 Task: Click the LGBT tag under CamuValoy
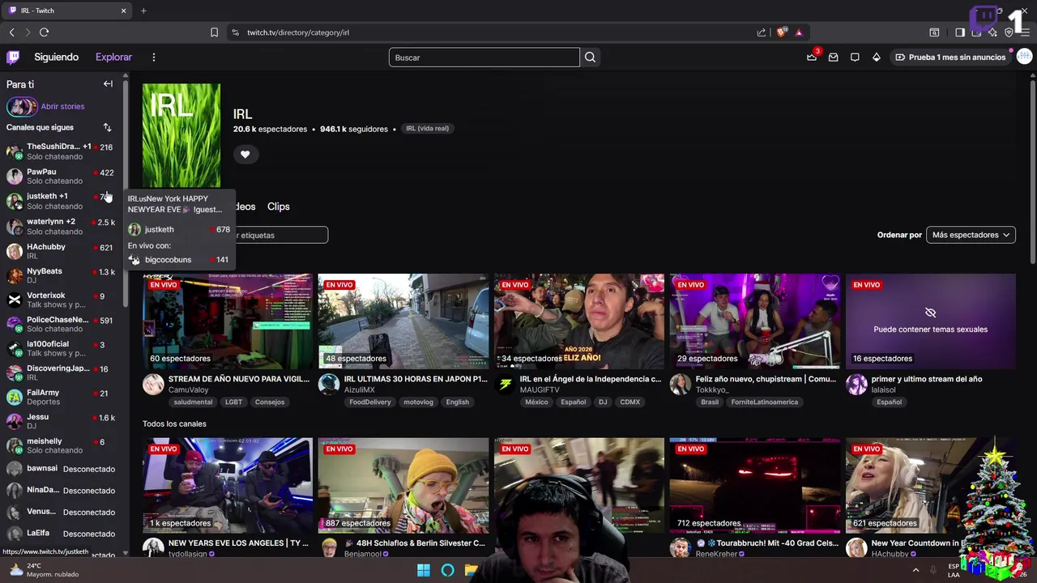pos(233,402)
